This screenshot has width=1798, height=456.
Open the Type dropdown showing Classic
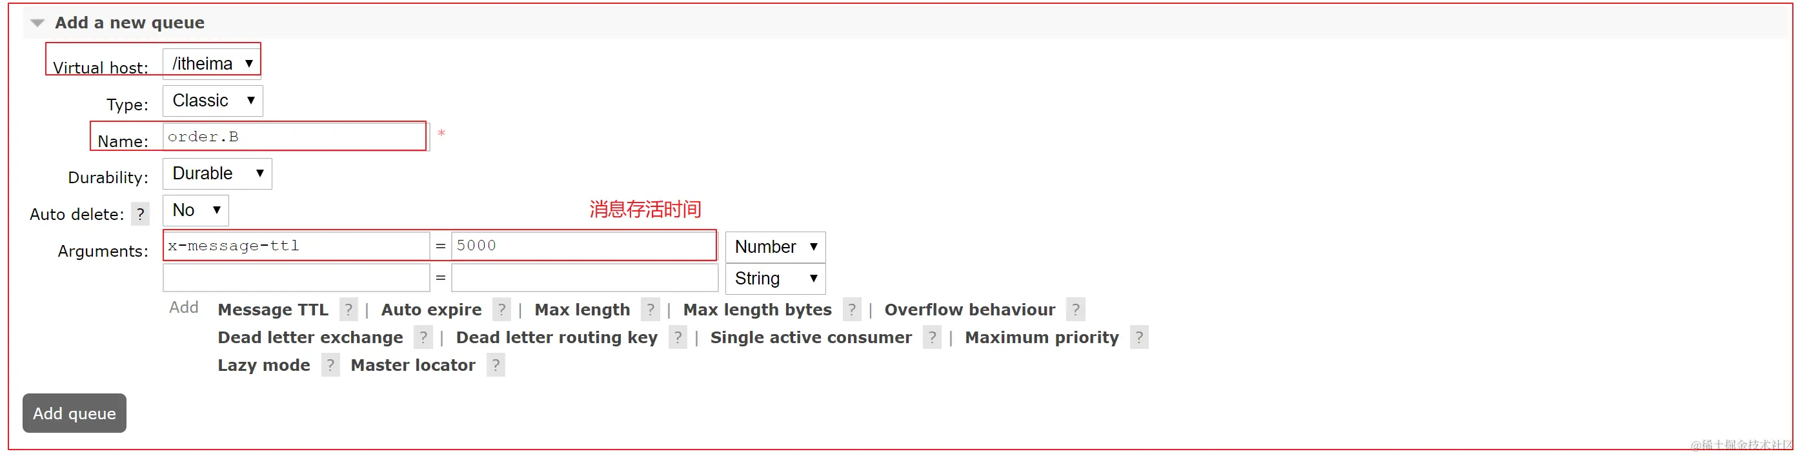(213, 101)
